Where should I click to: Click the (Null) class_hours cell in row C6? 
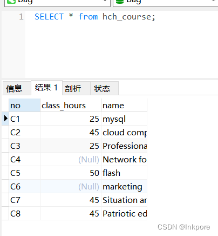tap(71, 186)
